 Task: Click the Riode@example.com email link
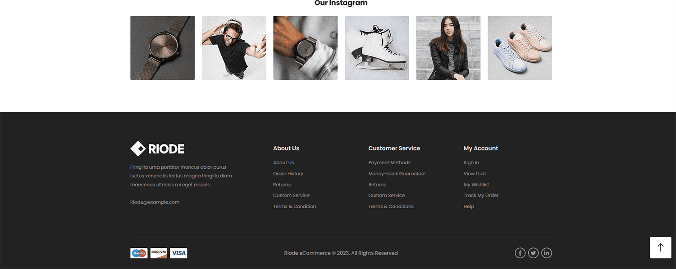click(x=155, y=202)
